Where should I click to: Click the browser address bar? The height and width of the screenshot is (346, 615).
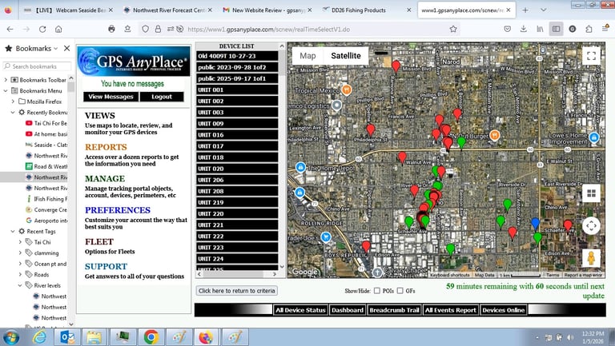pos(298,29)
